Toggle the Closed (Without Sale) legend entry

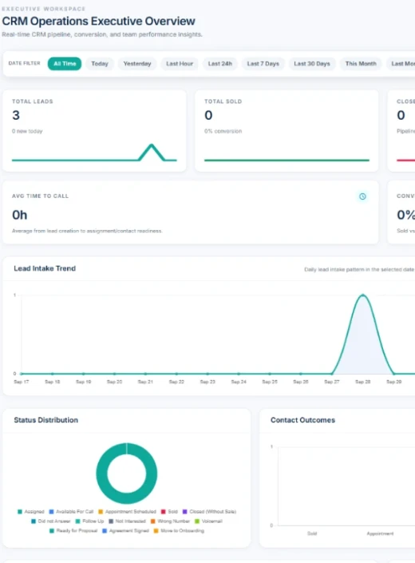209,511
